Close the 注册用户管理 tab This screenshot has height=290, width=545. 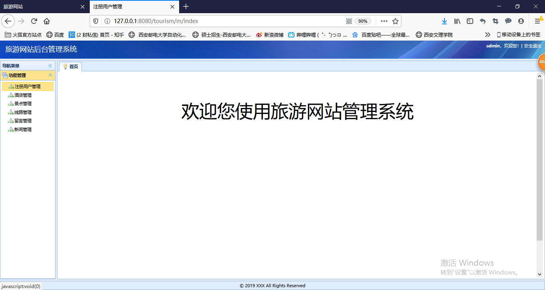(x=172, y=7)
